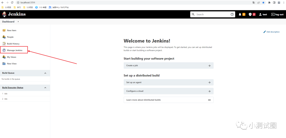Select New View in the sidebar
The image size is (286, 138).
click(12, 64)
